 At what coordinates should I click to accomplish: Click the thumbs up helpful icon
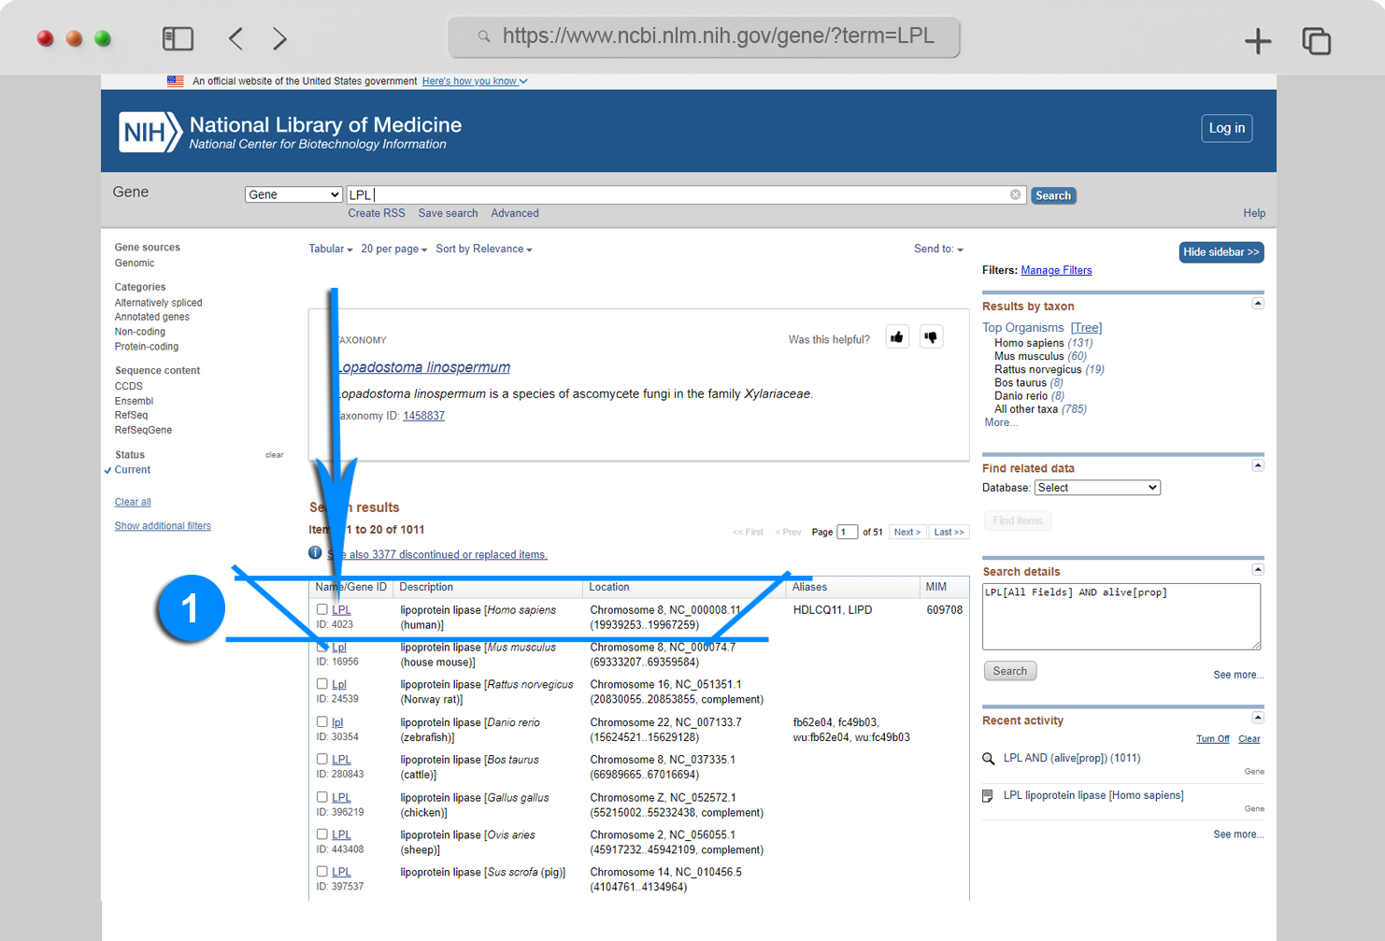(x=897, y=337)
